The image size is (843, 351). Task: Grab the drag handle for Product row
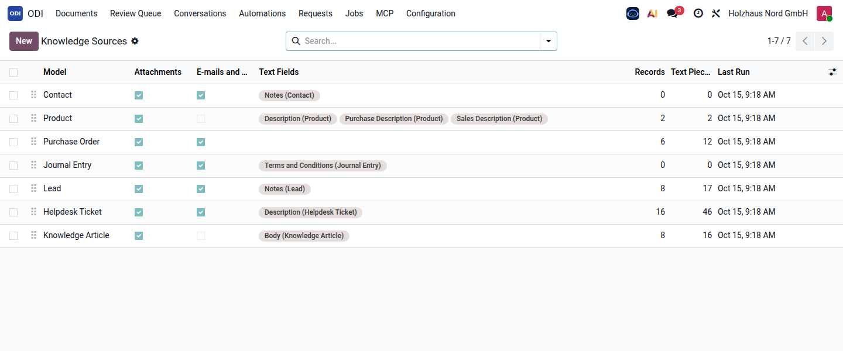coord(33,118)
